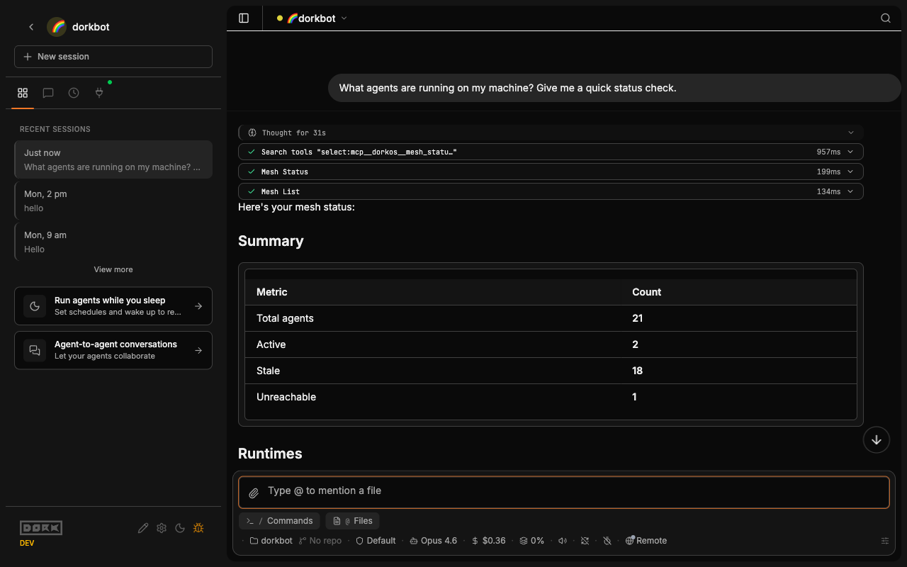907x567 pixels.
Task: Click the 'Stale' row label
Action: [268, 371]
